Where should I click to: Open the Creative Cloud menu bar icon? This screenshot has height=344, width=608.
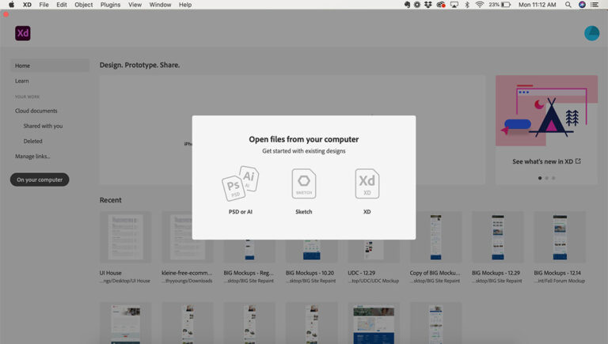[x=441, y=5]
